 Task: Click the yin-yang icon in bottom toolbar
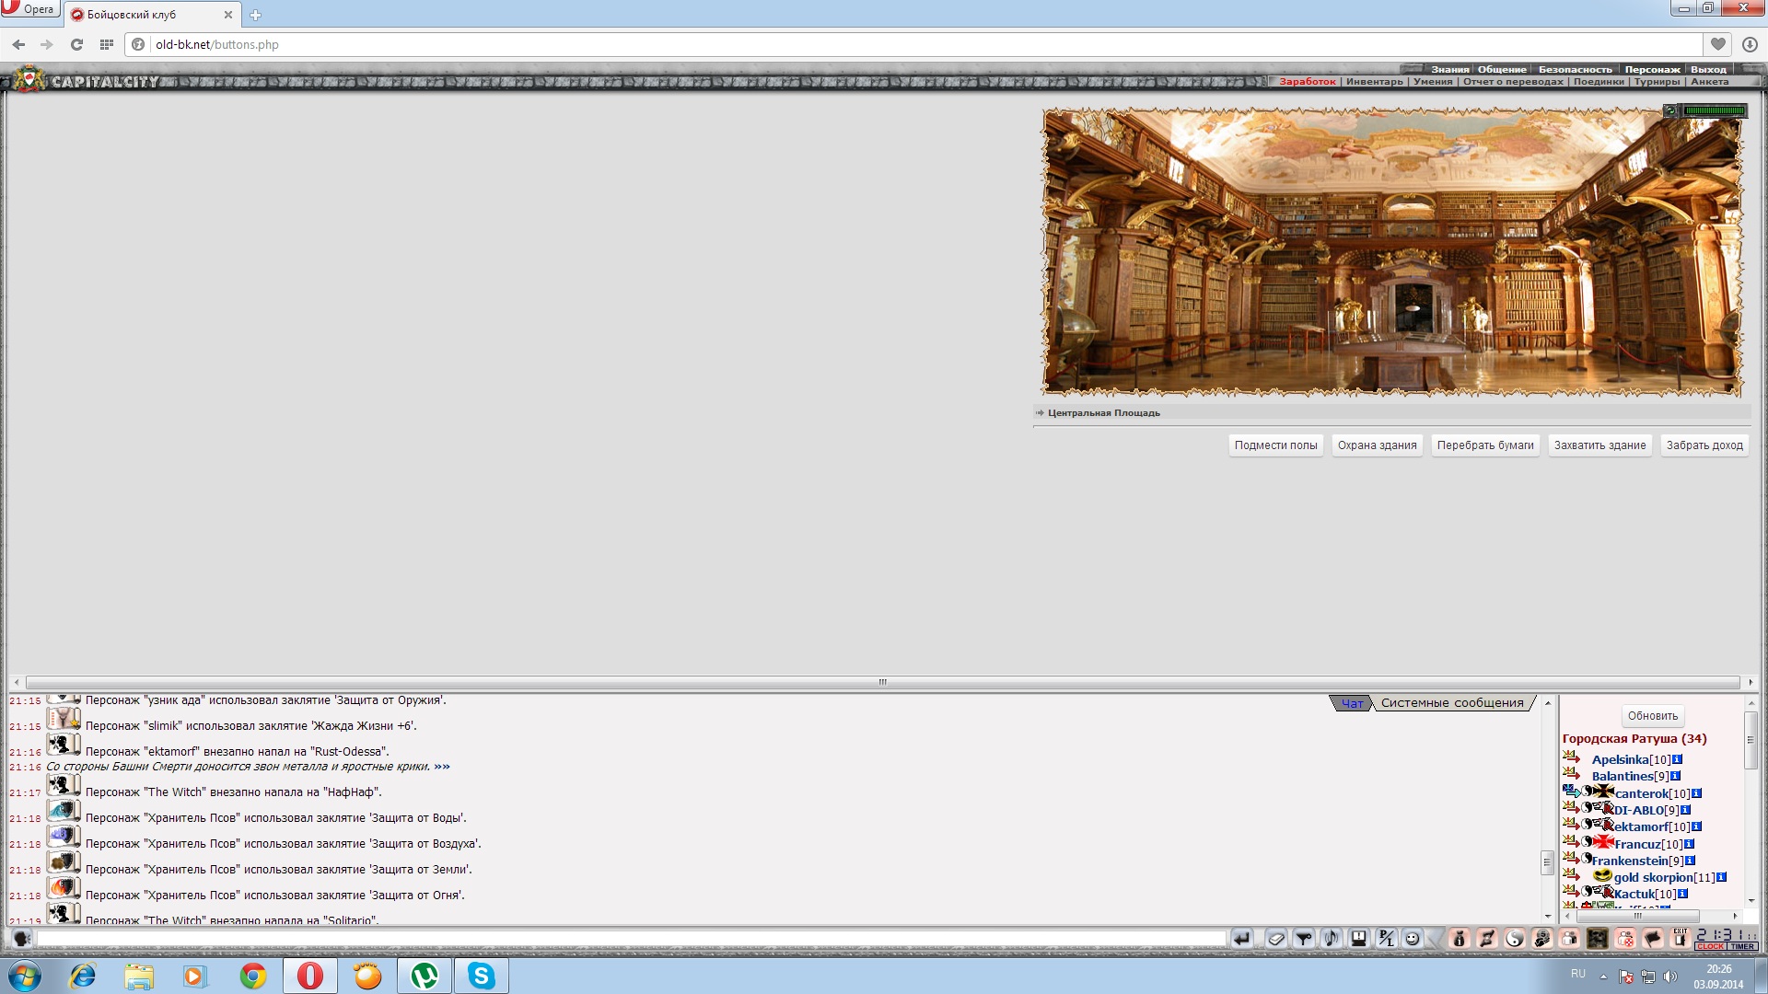click(1515, 938)
